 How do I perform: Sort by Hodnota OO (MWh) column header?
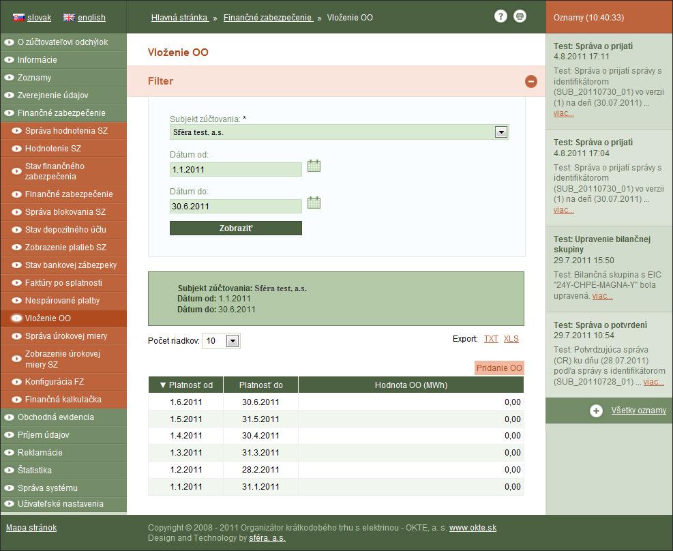coord(411,385)
